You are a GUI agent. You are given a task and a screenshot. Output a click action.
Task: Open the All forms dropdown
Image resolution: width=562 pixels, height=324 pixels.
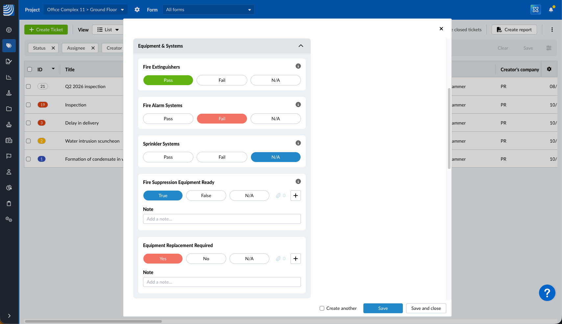point(208,10)
